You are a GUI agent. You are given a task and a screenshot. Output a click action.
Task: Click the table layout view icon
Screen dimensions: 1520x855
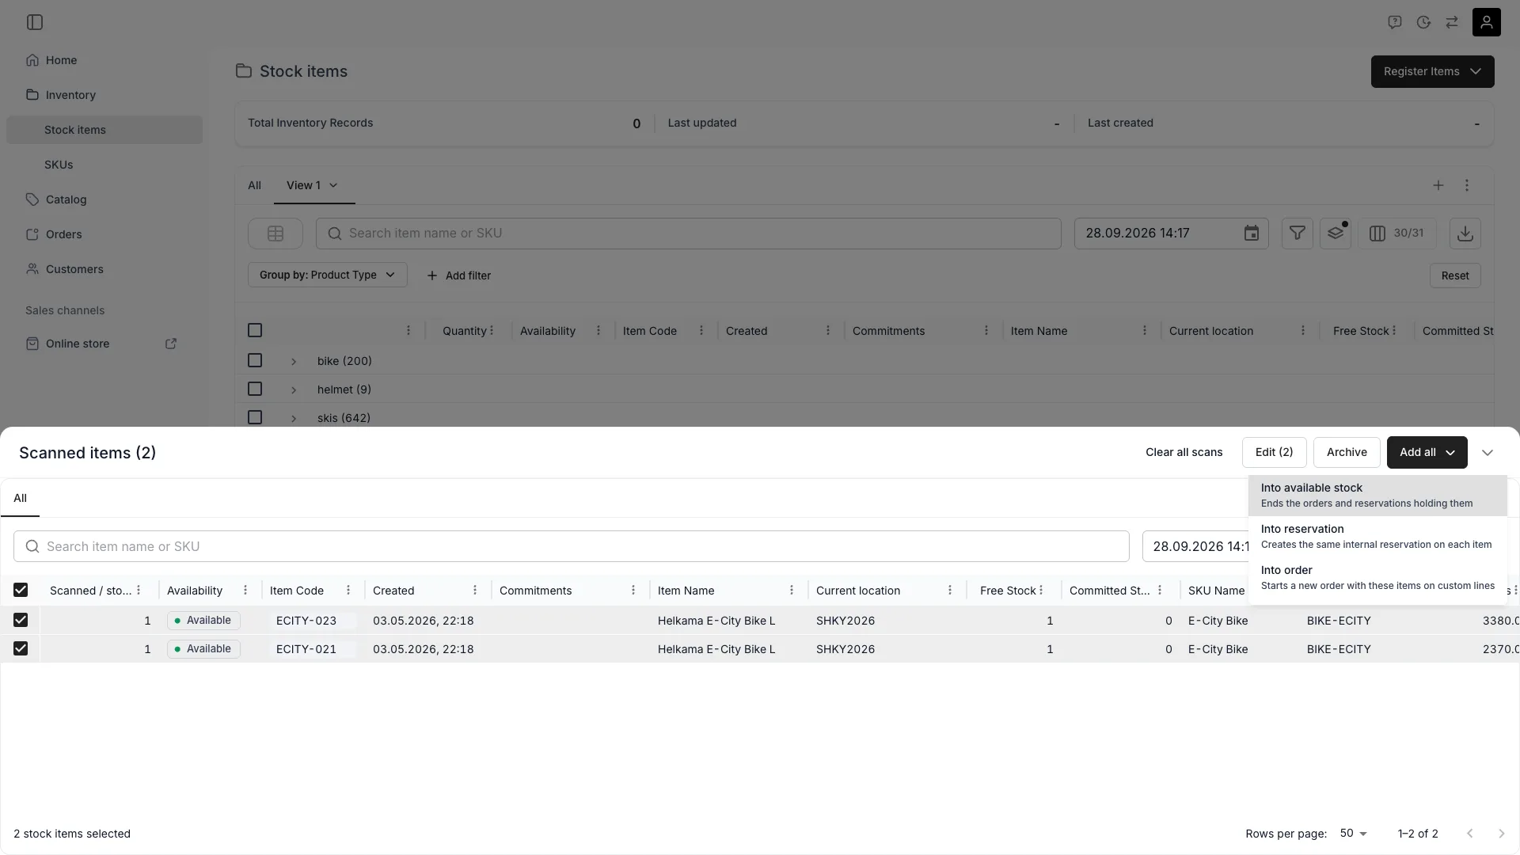click(275, 234)
